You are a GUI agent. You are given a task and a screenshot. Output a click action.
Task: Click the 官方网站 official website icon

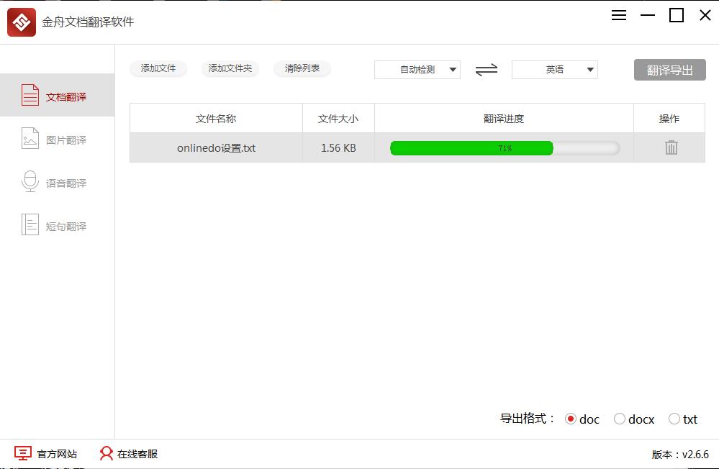(24, 453)
